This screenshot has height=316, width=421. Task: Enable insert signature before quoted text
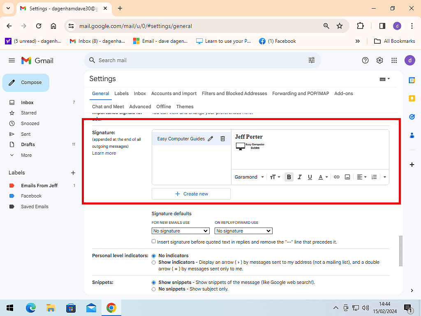tap(154, 242)
